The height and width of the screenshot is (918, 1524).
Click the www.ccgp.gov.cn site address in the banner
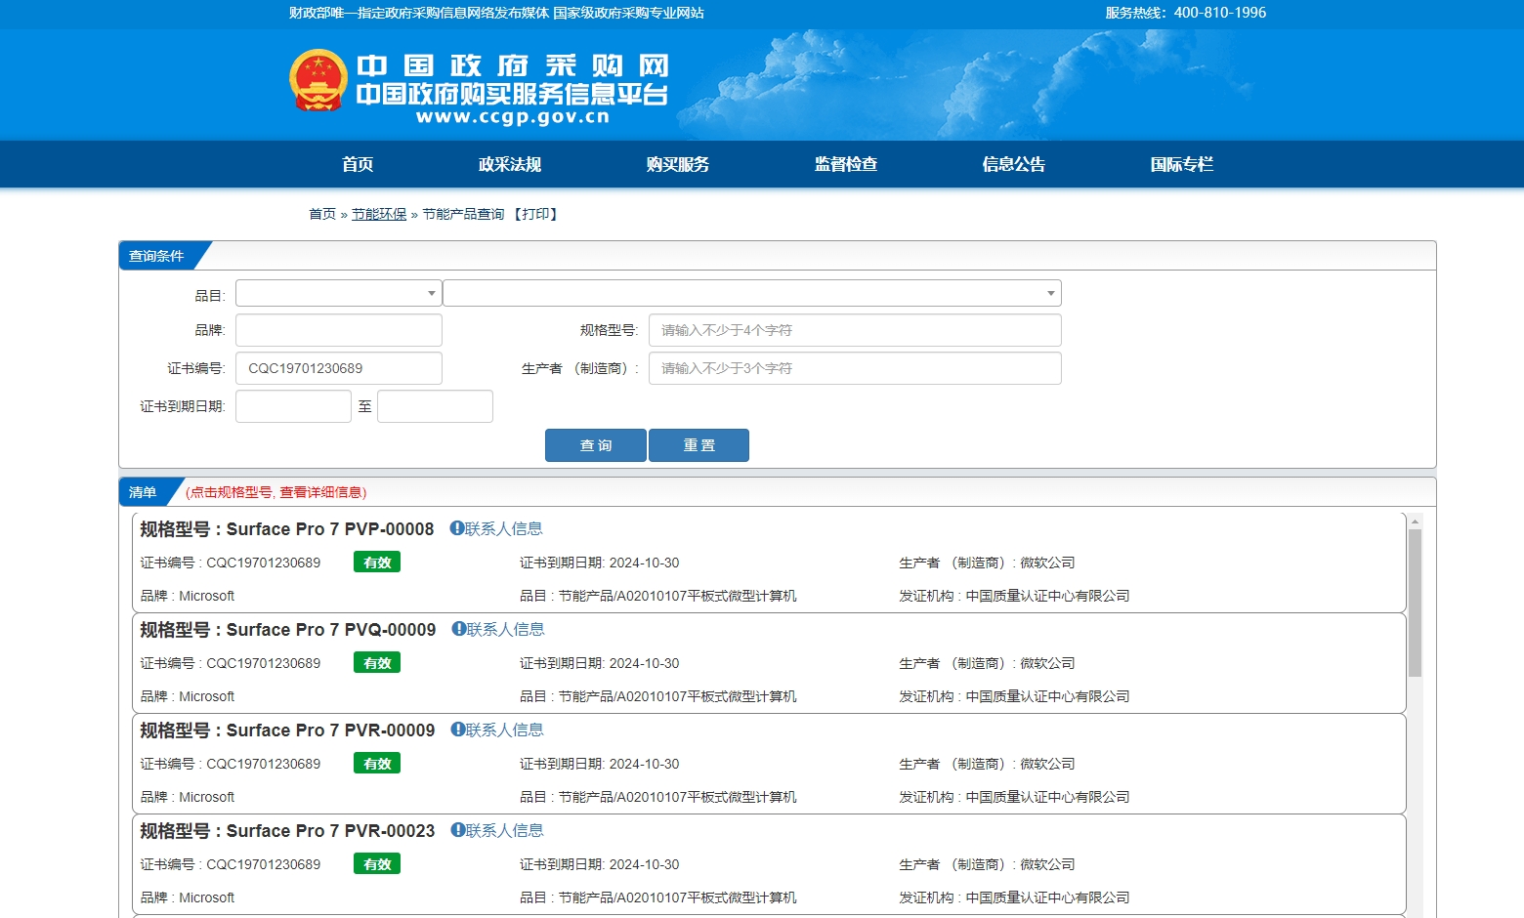coord(513,117)
